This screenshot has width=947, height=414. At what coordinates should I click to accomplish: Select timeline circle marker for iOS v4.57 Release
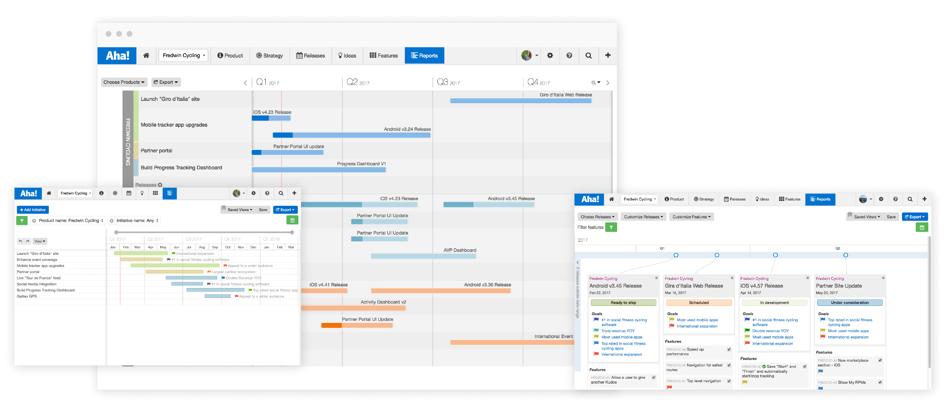775,255
